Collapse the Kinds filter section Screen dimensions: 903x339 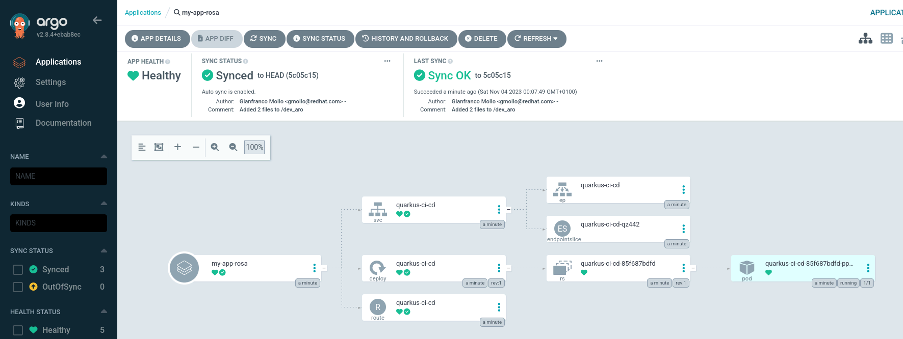(x=104, y=204)
